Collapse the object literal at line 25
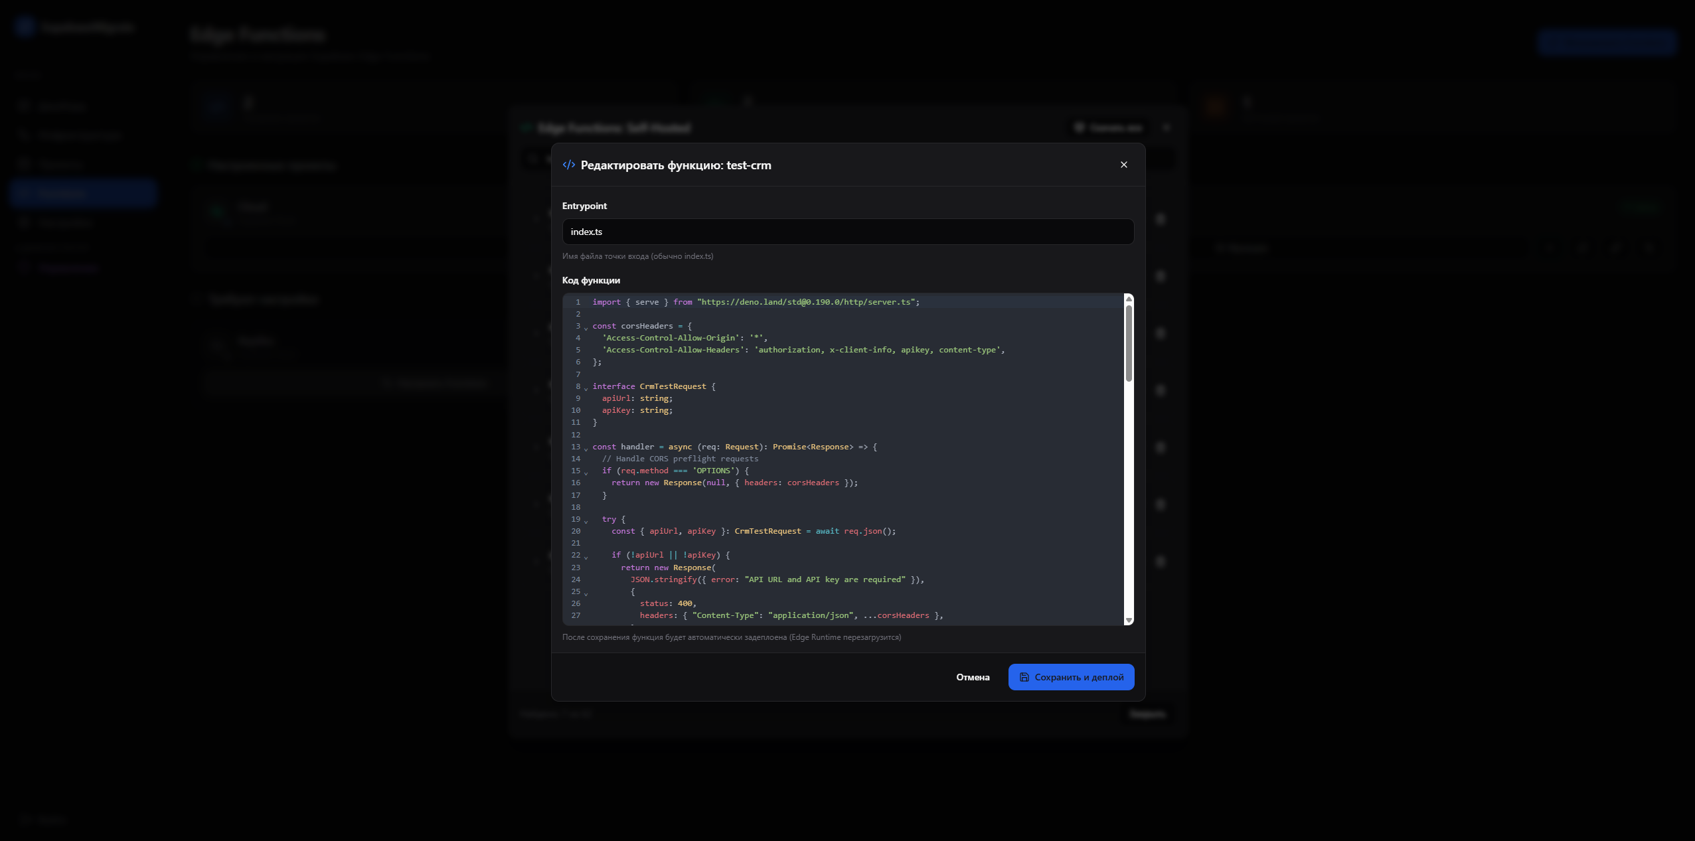1695x841 pixels. (x=586, y=593)
